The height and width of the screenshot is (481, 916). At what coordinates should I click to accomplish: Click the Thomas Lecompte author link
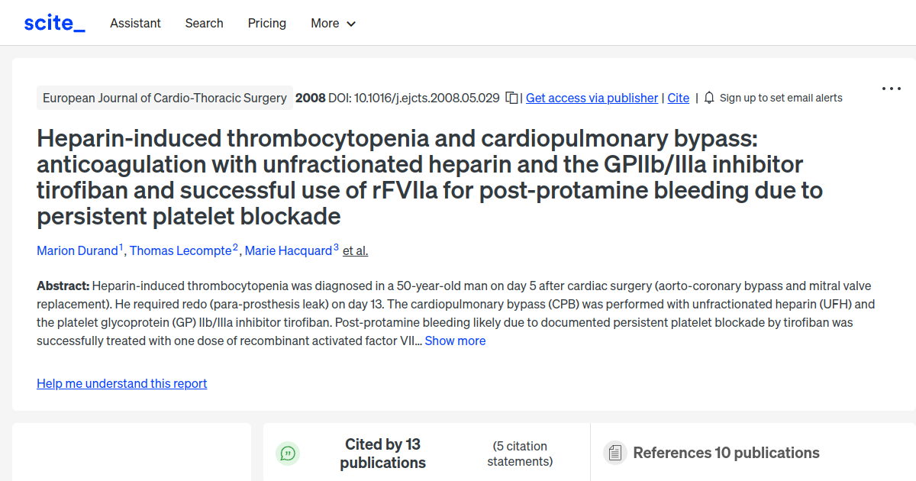180,250
